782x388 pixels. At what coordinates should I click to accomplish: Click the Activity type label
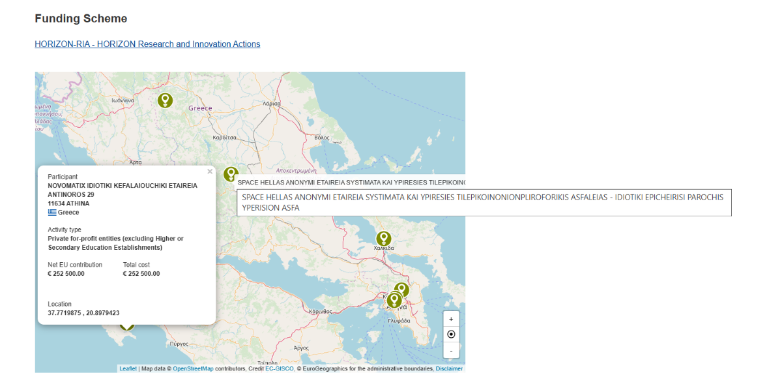(65, 230)
